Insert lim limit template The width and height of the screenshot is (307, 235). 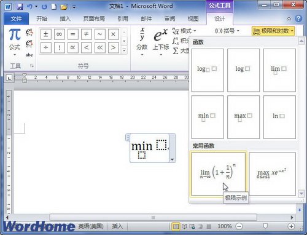coord(279,70)
